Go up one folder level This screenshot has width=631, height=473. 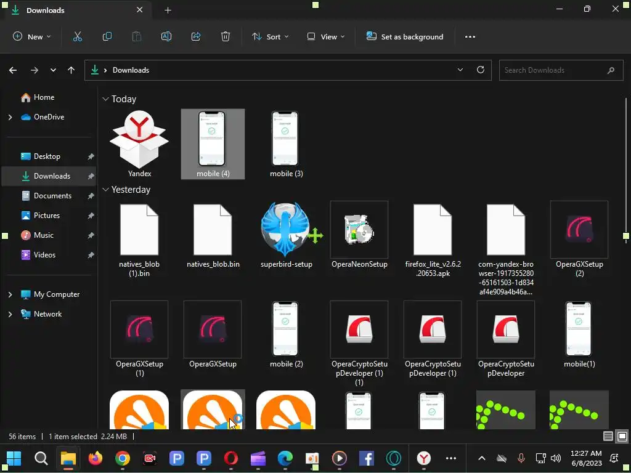click(71, 70)
